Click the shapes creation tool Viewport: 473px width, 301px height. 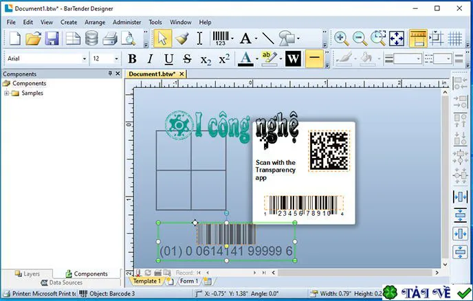coord(287,38)
